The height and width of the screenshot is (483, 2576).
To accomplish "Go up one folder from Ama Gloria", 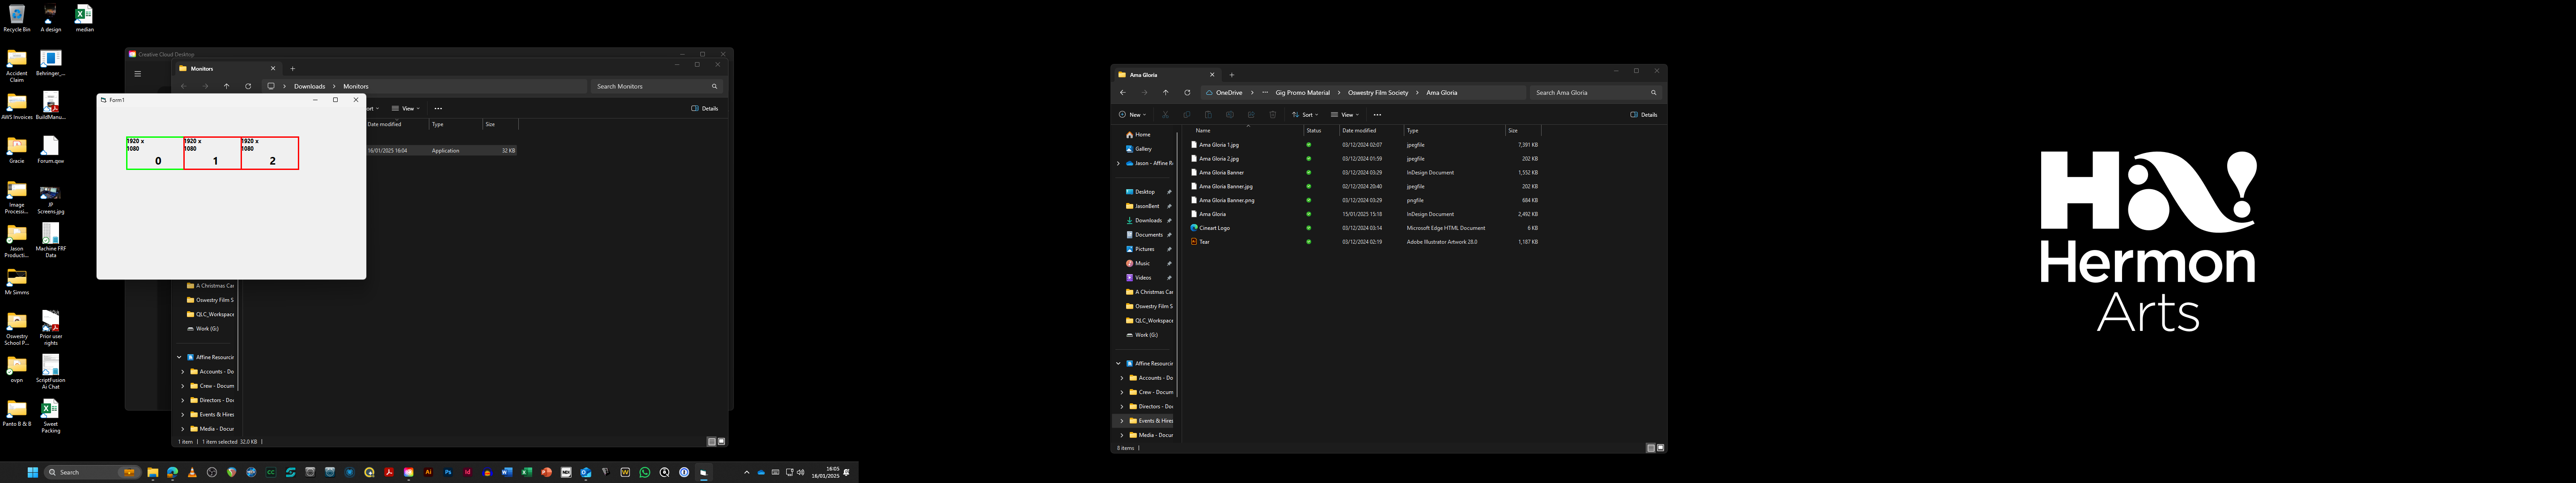I will [x=1166, y=92].
